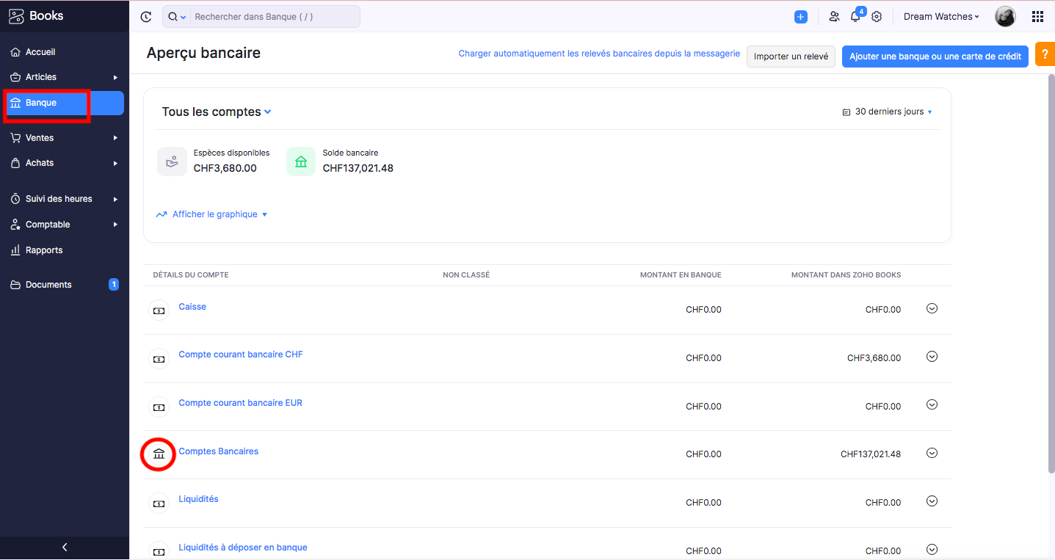Open the Dream Watches organization dropdown
The height and width of the screenshot is (560, 1055).
click(941, 16)
